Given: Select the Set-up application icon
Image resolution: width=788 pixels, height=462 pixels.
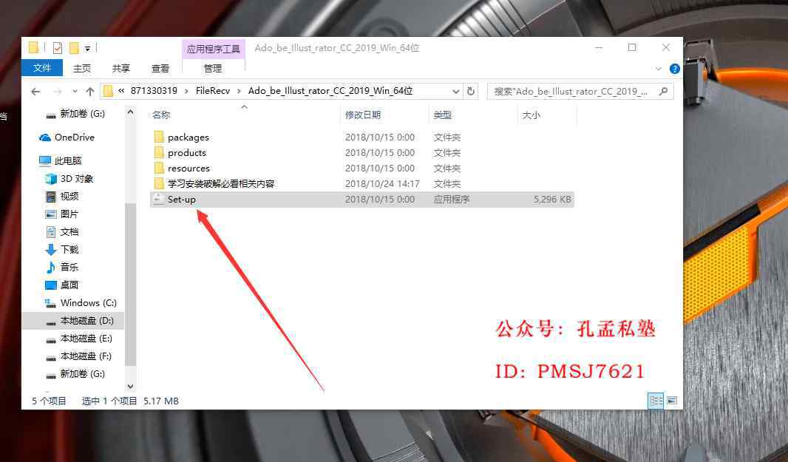Looking at the screenshot, I should (159, 199).
